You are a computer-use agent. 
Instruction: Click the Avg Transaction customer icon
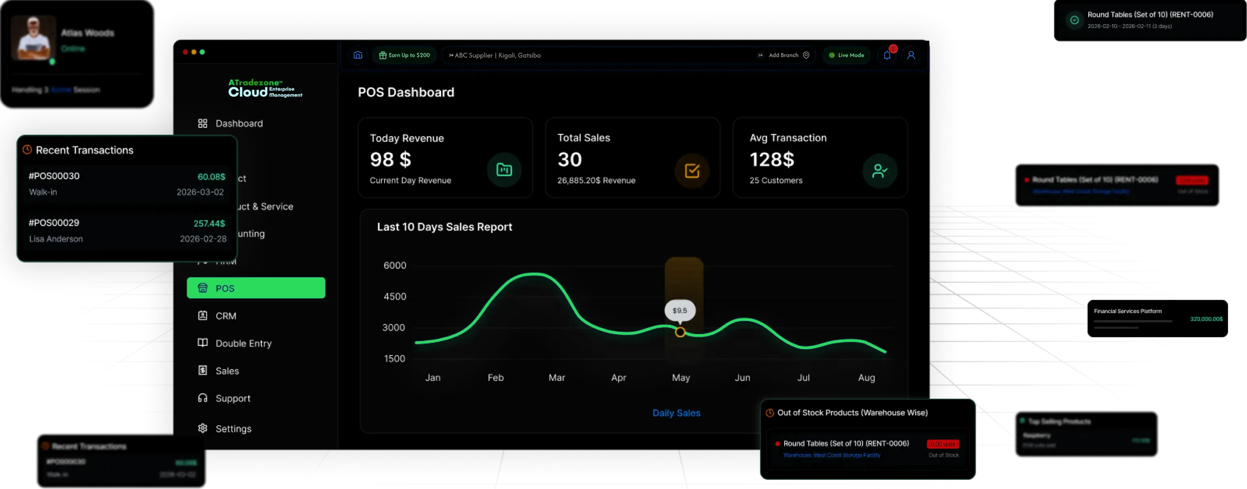[879, 170]
